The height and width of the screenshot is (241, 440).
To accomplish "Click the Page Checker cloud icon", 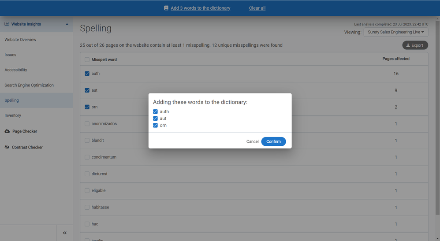I will [x=7, y=131].
